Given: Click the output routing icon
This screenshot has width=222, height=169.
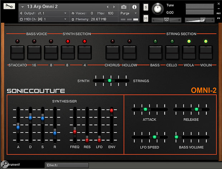Looking at the screenshot, I should 21,13.
